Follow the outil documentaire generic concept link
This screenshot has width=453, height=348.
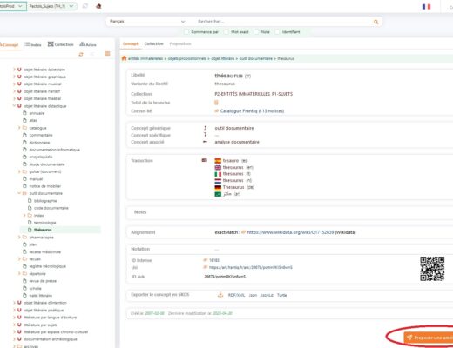(234, 128)
